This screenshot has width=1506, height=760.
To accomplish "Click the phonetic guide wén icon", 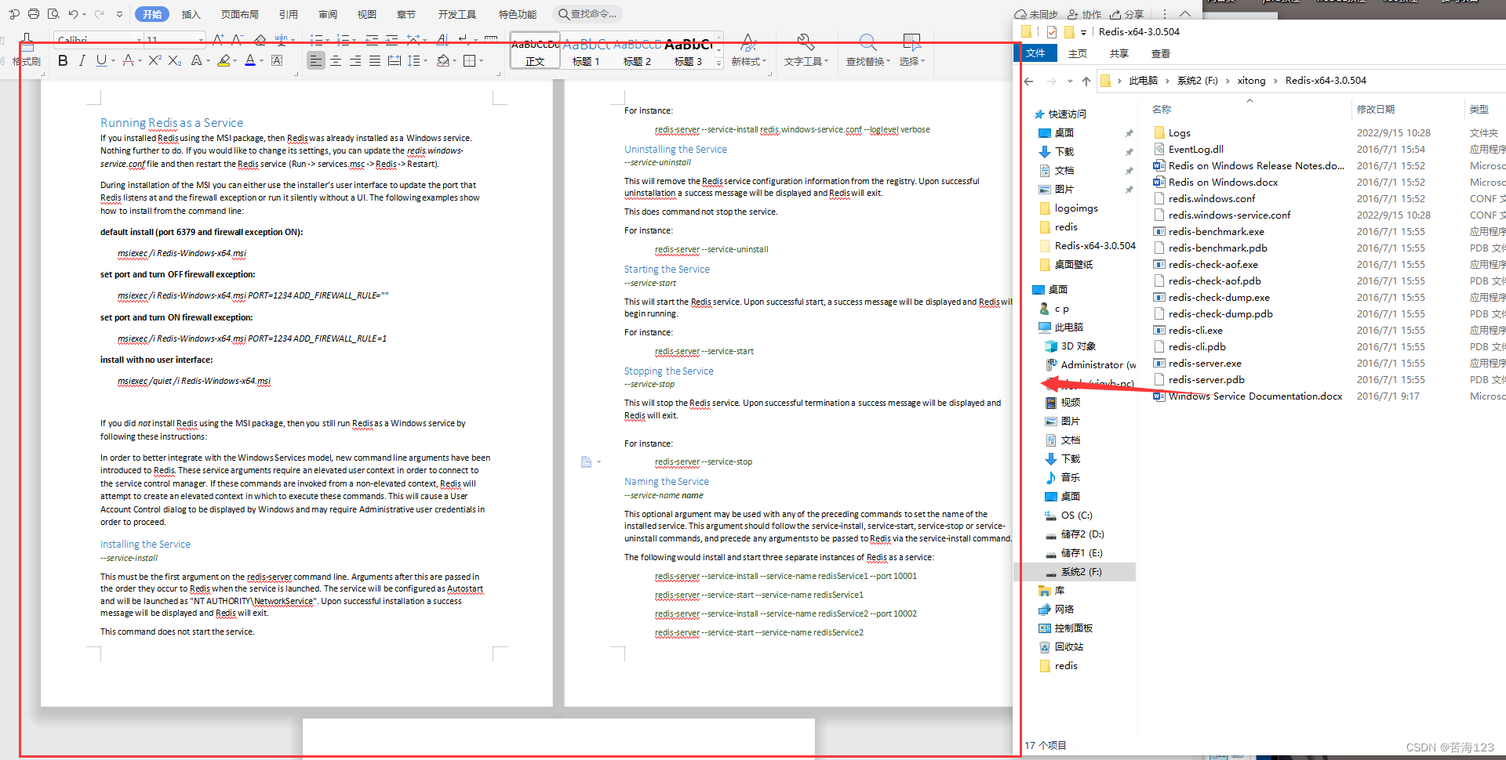I will pos(281,39).
